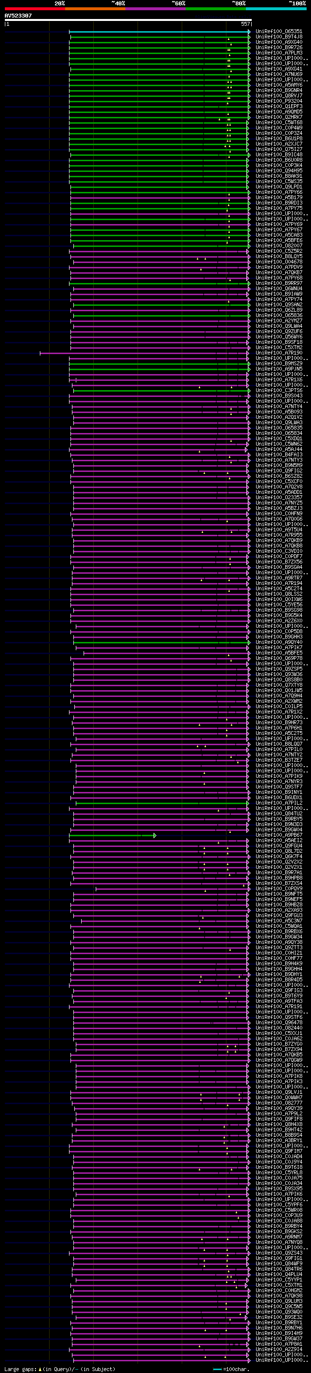Select hit label UniRef100_A7PLM3
This screenshot has width=311, height=1373.
279,53
